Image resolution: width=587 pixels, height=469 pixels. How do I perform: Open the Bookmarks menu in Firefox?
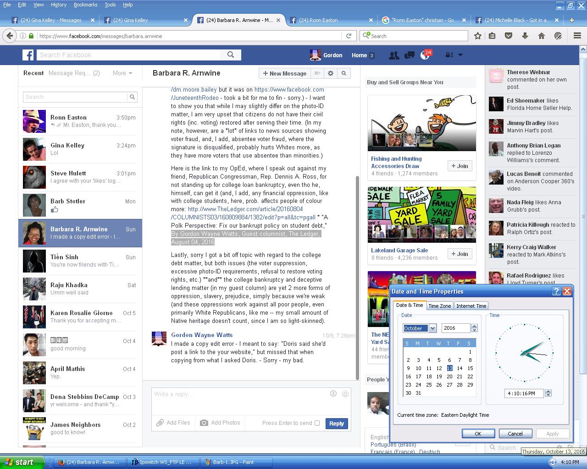pos(85,5)
